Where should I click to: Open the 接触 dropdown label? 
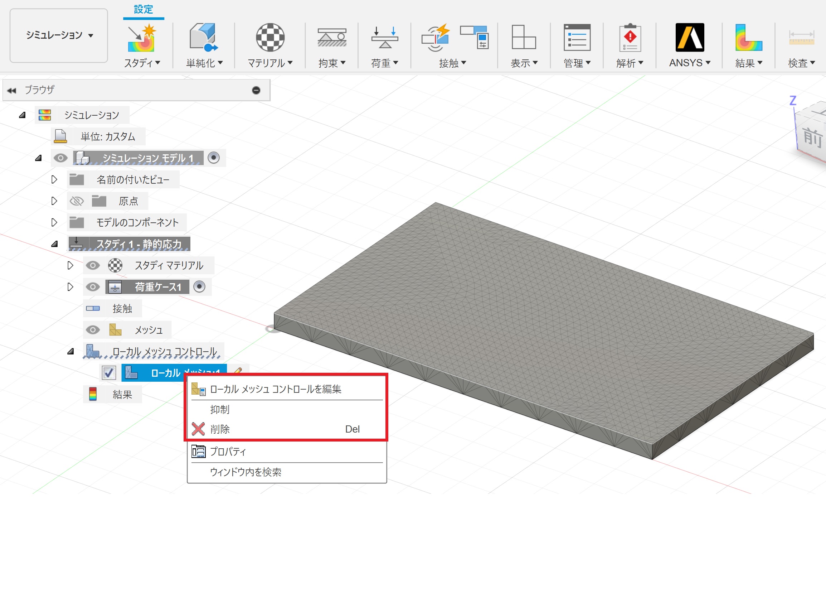click(x=452, y=63)
